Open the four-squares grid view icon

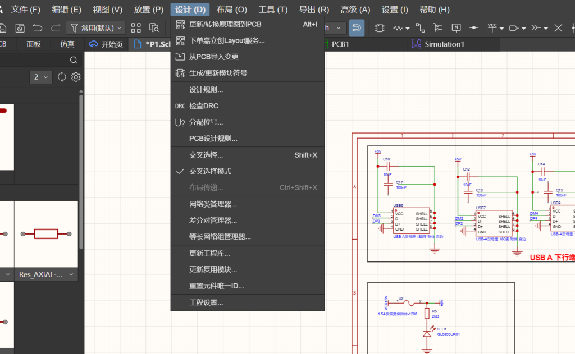[136, 28]
